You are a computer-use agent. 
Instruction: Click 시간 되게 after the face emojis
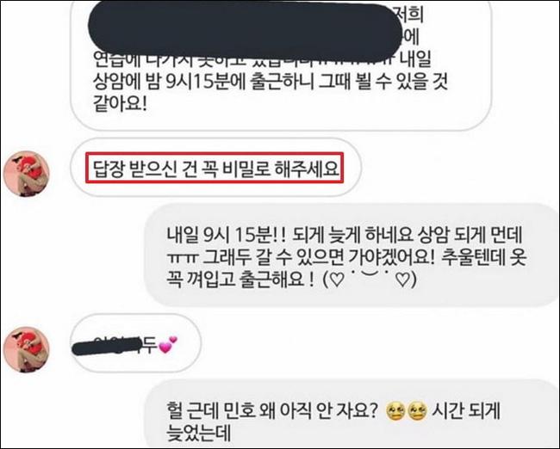point(466,411)
